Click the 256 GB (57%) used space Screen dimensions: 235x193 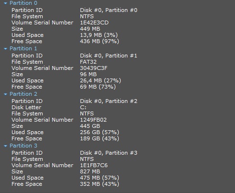point(100,132)
